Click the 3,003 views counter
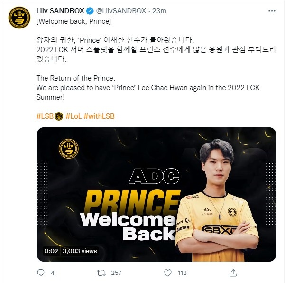The image size is (285, 283). point(80,251)
